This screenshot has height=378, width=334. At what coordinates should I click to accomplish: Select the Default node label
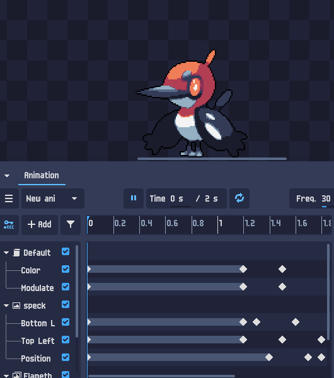(37, 253)
